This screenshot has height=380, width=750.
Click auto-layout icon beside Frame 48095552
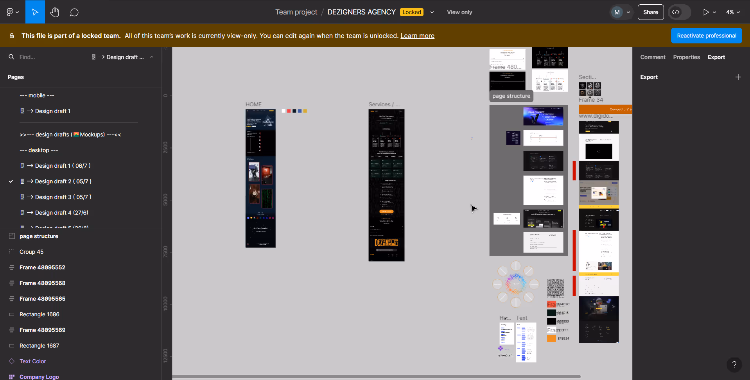pos(12,267)
